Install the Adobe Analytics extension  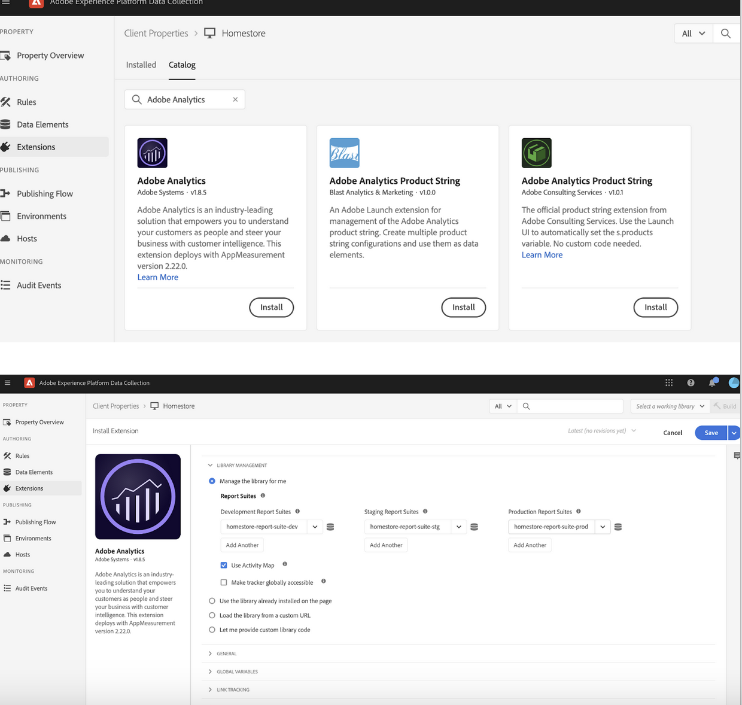[272, 308]
